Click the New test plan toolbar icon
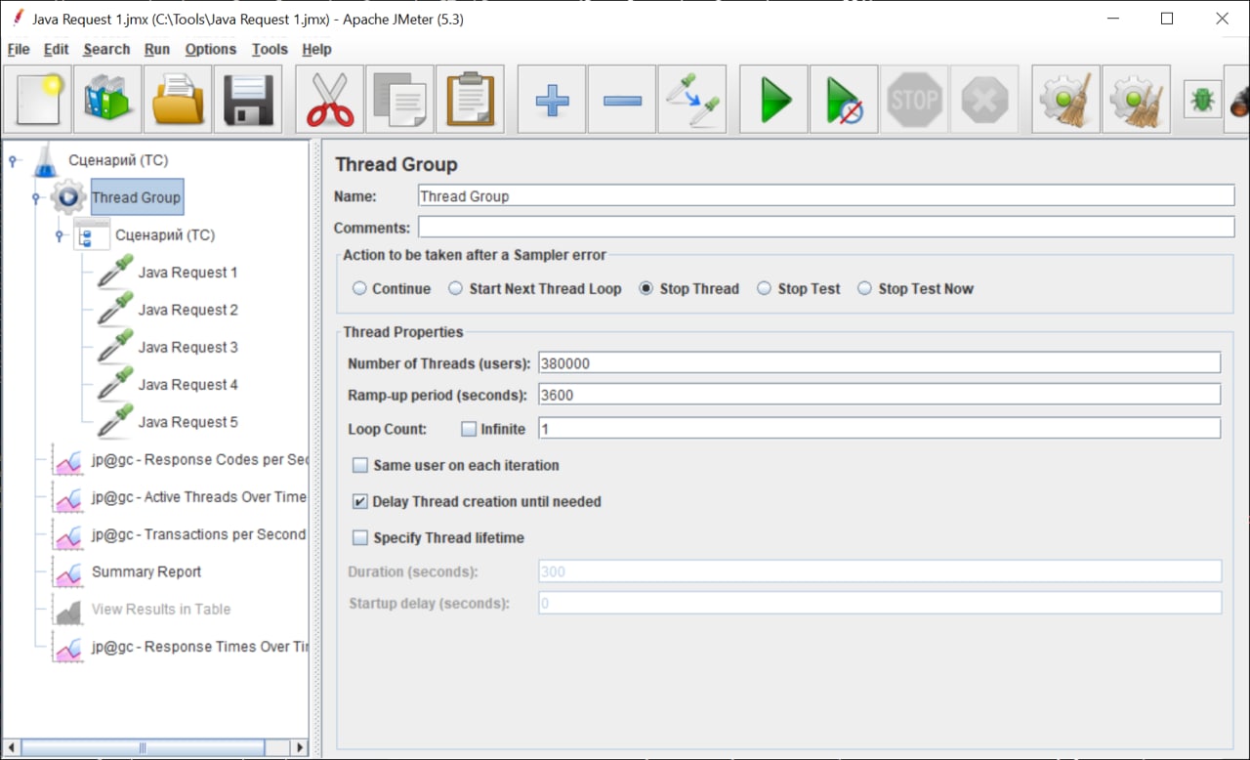Viewport: 1250px width, 760px height. [x=37, y=99]
